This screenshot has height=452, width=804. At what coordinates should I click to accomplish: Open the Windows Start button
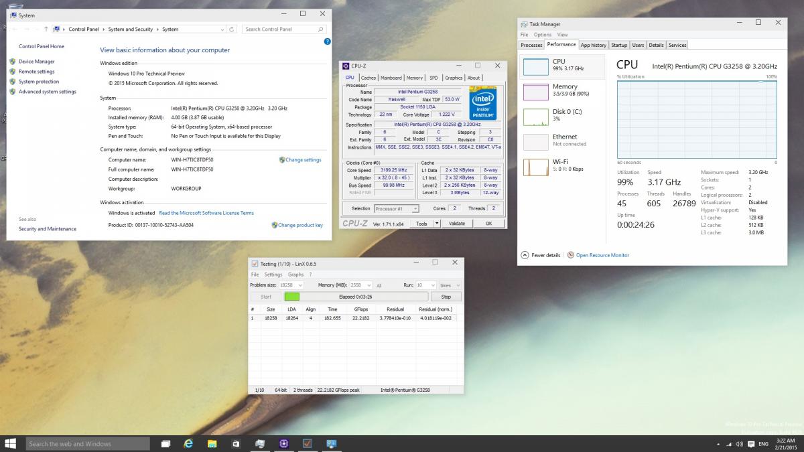tap(11, 443)
